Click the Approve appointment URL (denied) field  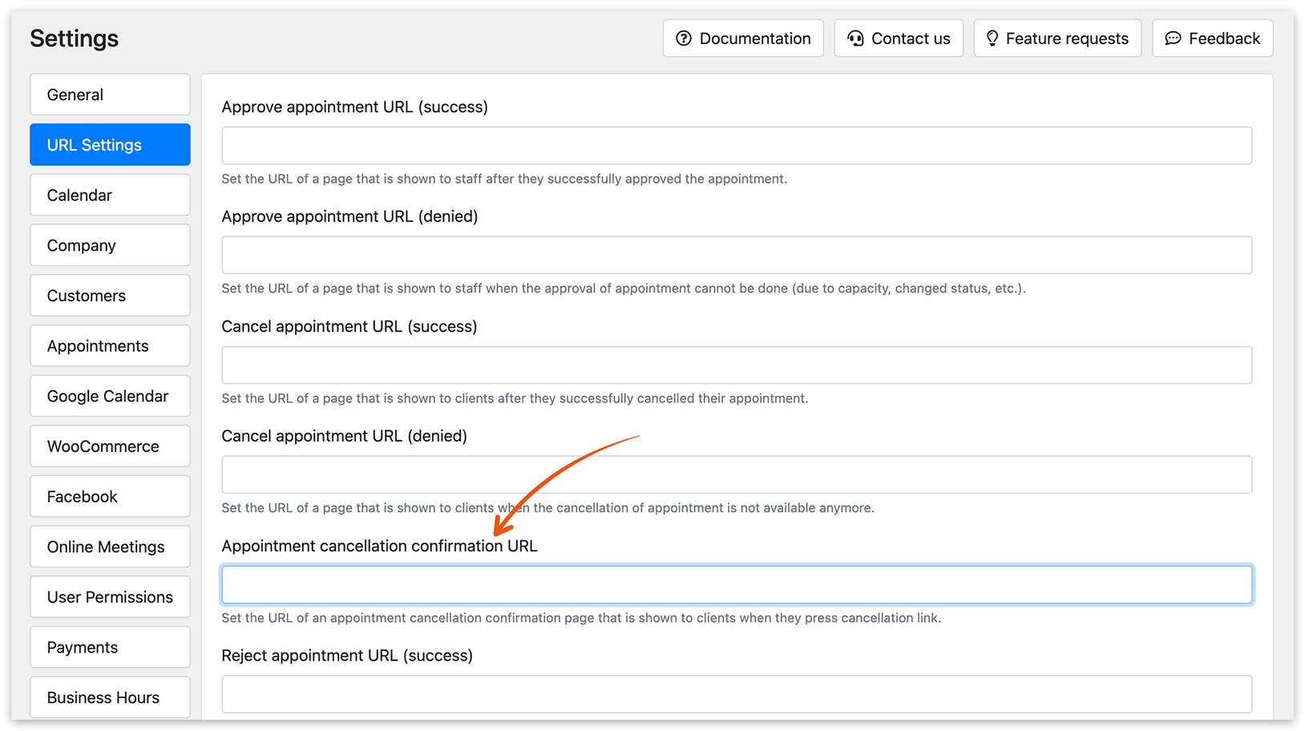736,255
